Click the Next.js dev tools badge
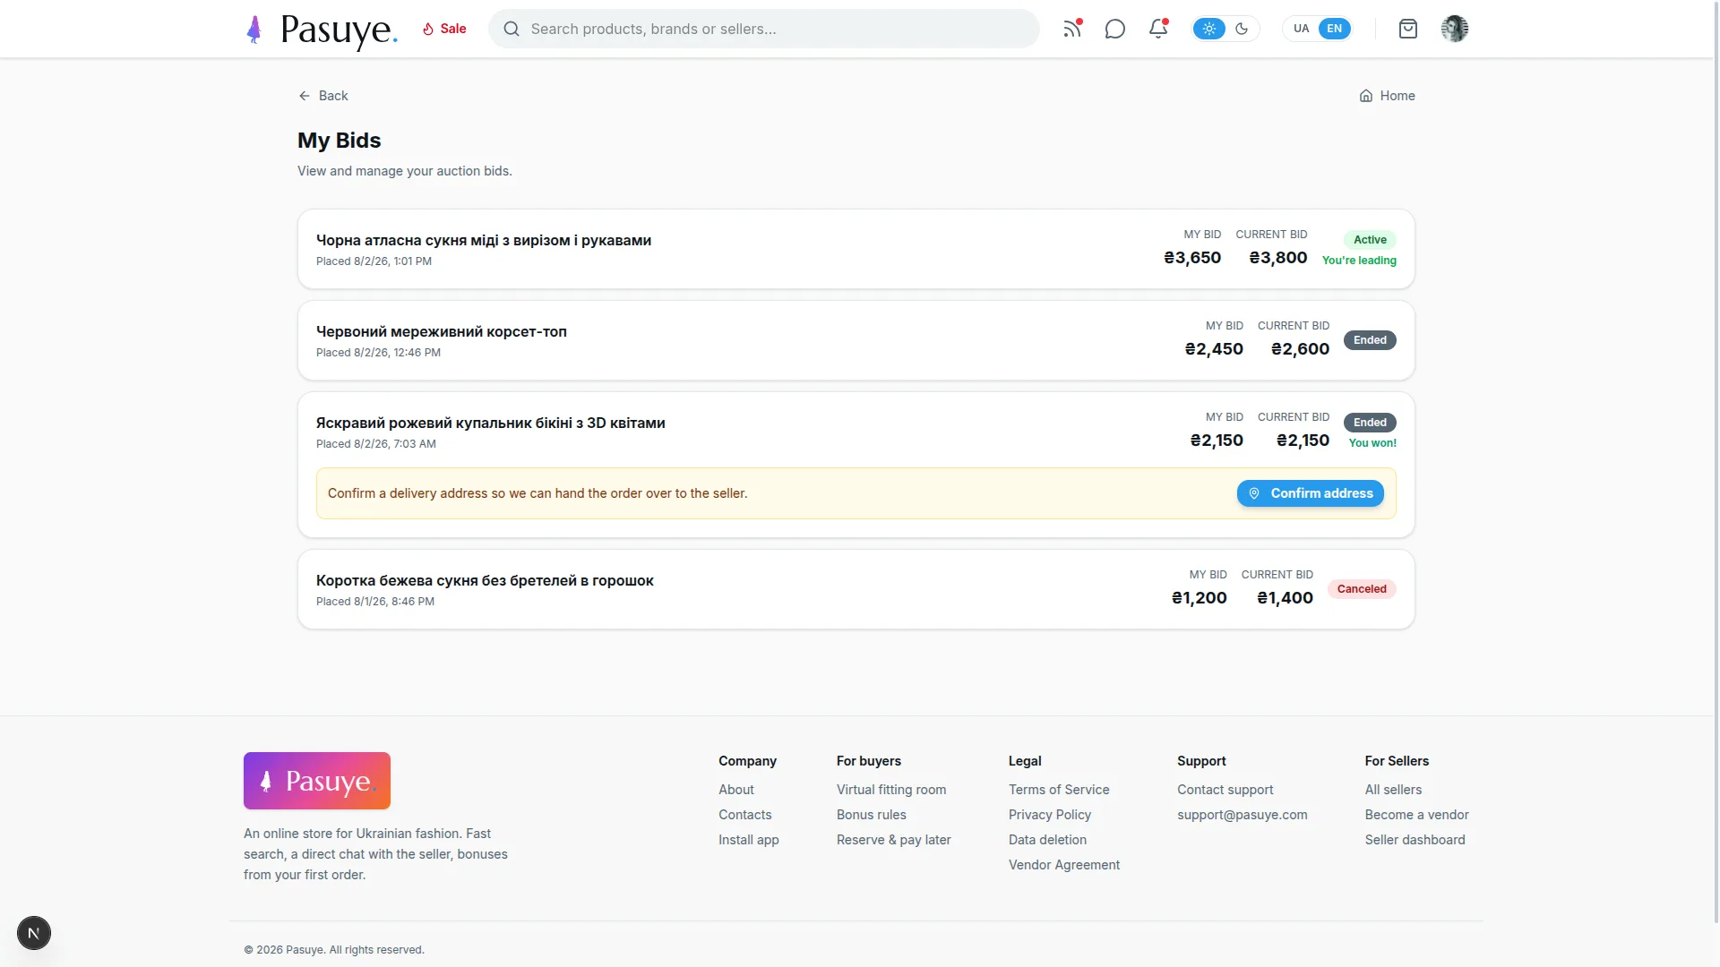 point(34,933)
